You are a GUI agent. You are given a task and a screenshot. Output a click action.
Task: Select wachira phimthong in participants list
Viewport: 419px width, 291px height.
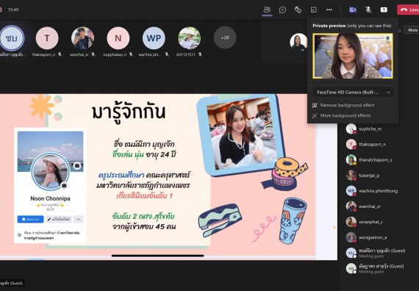(377, 191)
